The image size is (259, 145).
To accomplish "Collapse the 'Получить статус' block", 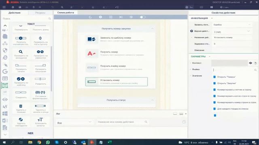I will point(153,100).
